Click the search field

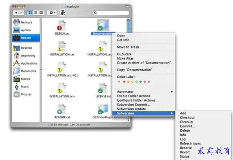[x=111, y=13]
